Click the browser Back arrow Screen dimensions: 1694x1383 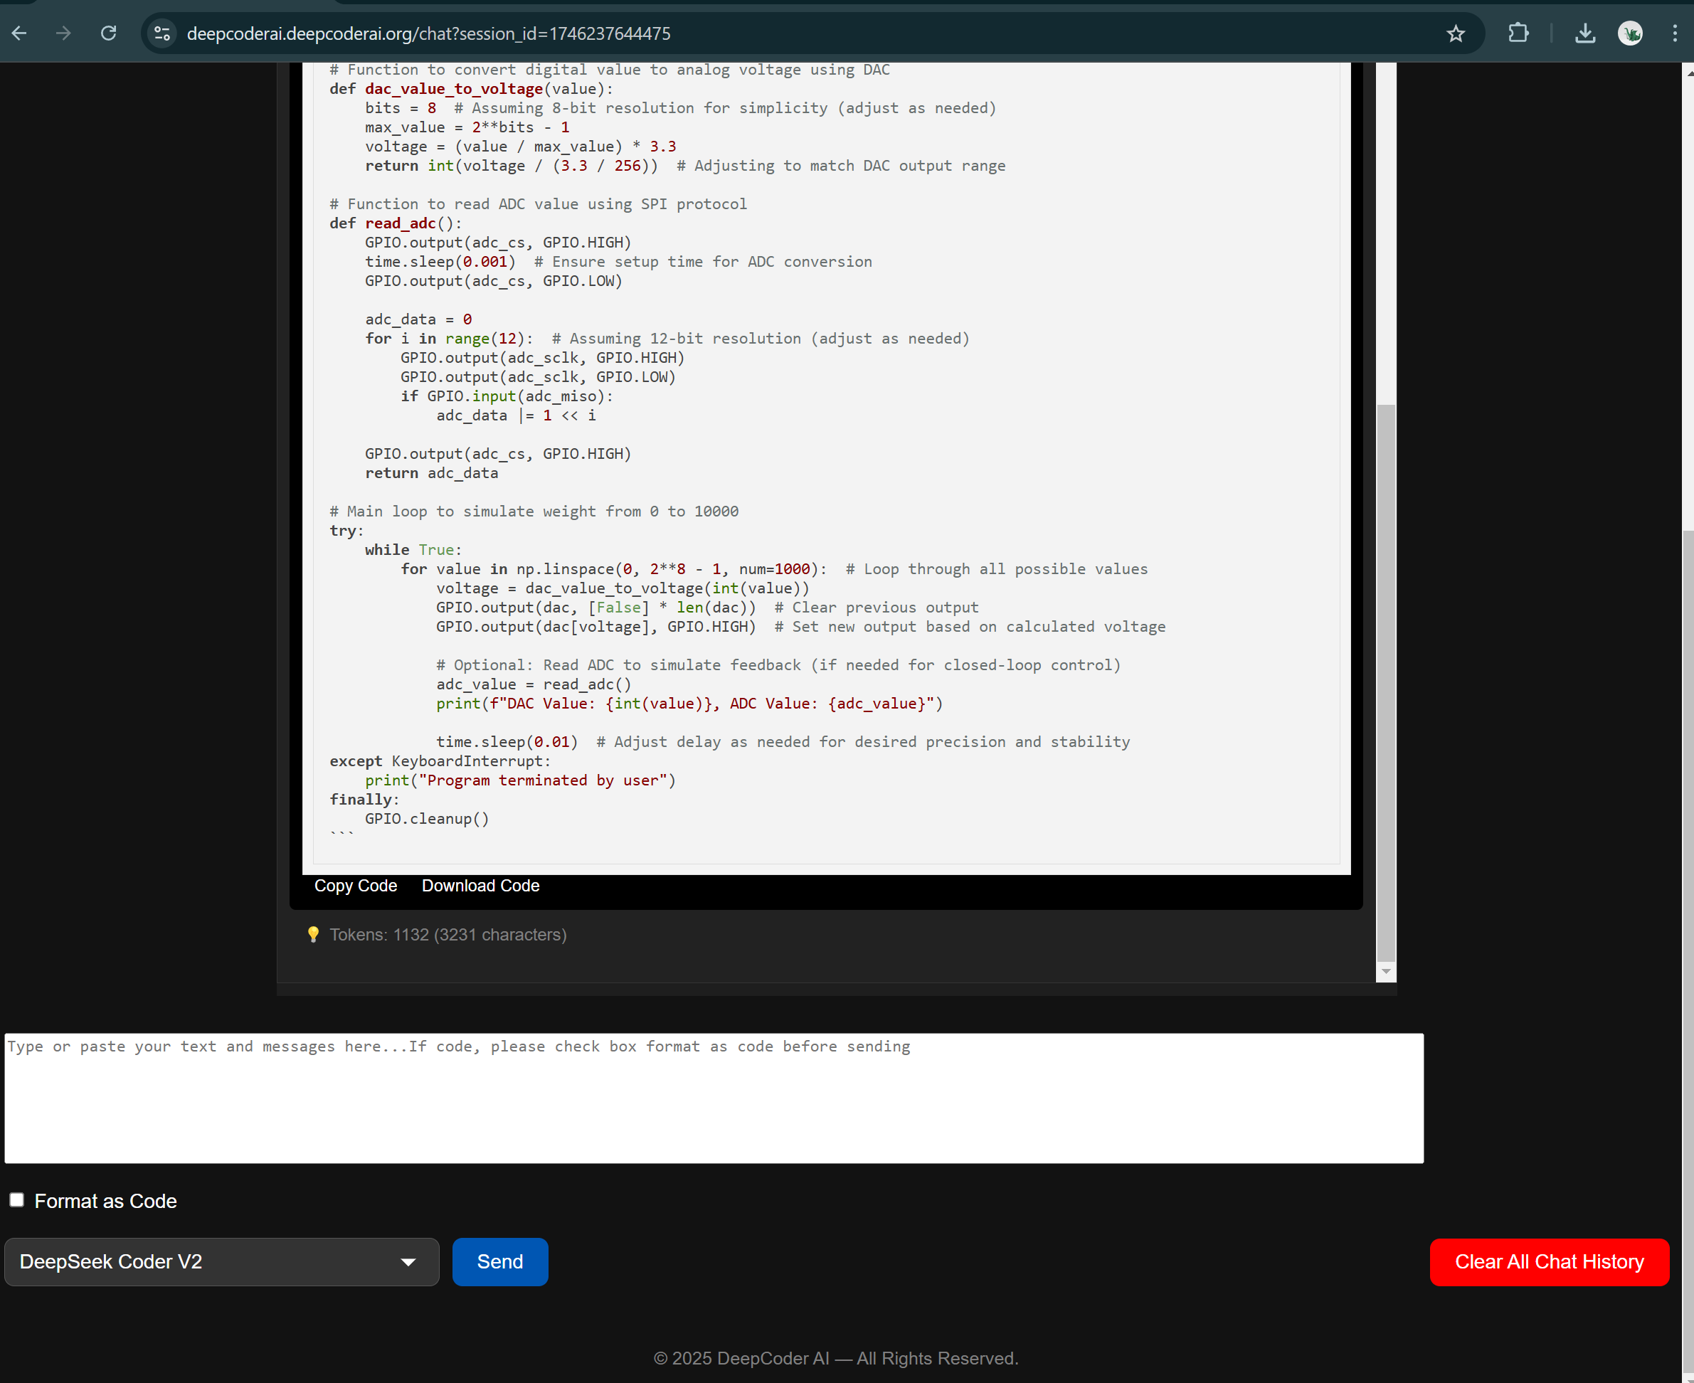click(19, 33)
